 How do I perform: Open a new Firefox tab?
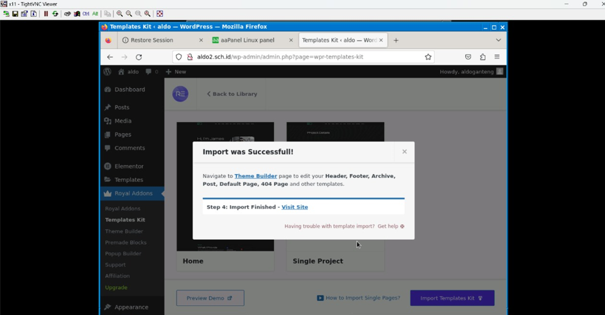(x=396, y=40)
